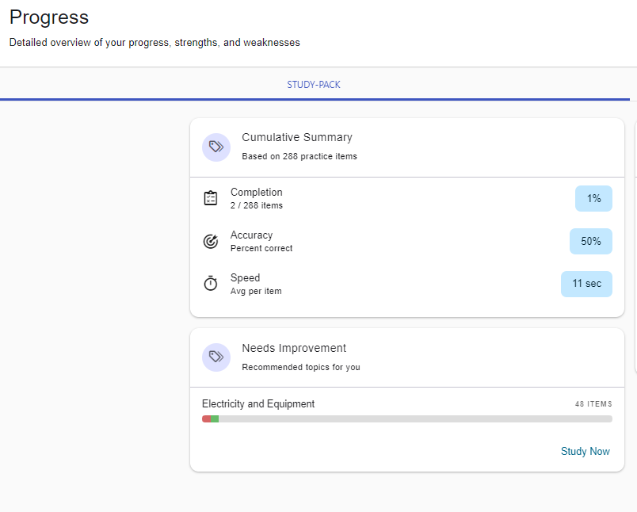Screen dimensions: 637x512
Task: Click the green segment of the progress bar
Action: pyautogui.click(x=215, y=419)
